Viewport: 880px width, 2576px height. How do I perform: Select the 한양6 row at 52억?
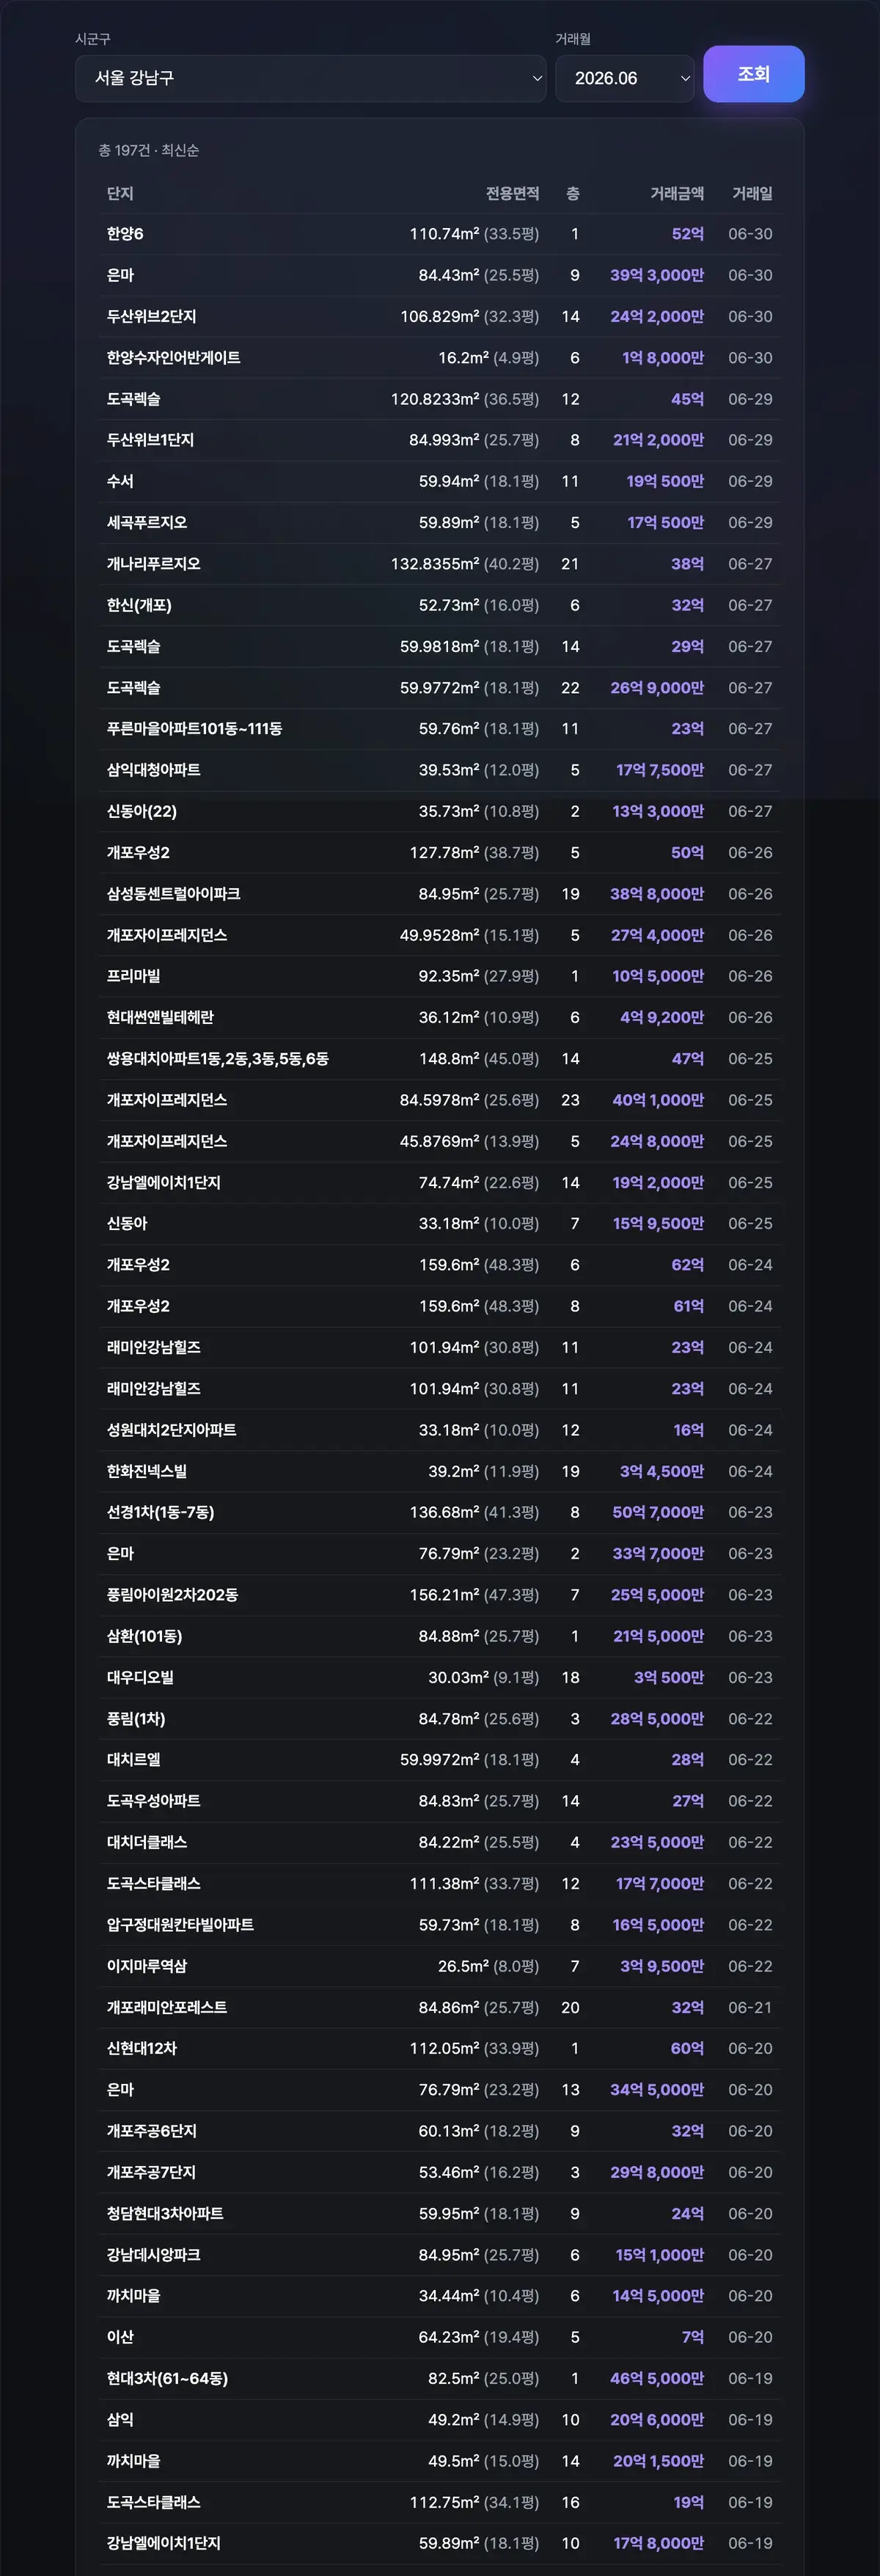tap(440, 234)
